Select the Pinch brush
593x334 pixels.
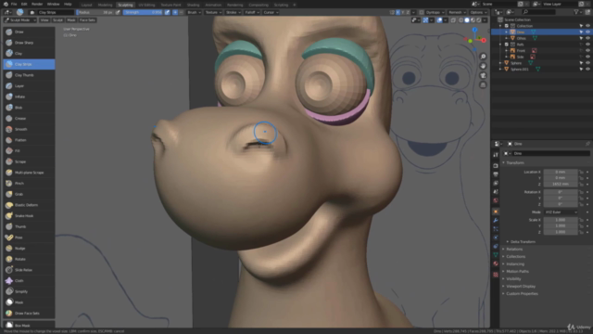[x=29, y=184]
